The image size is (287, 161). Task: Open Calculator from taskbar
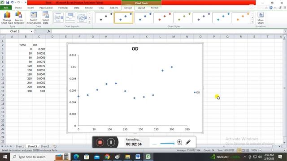click(66, 157)
